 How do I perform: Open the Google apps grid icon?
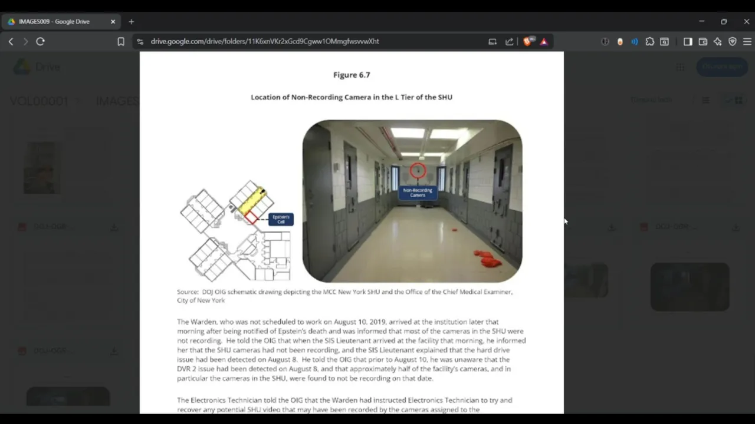pyautogui.click(x=680, y=67)
